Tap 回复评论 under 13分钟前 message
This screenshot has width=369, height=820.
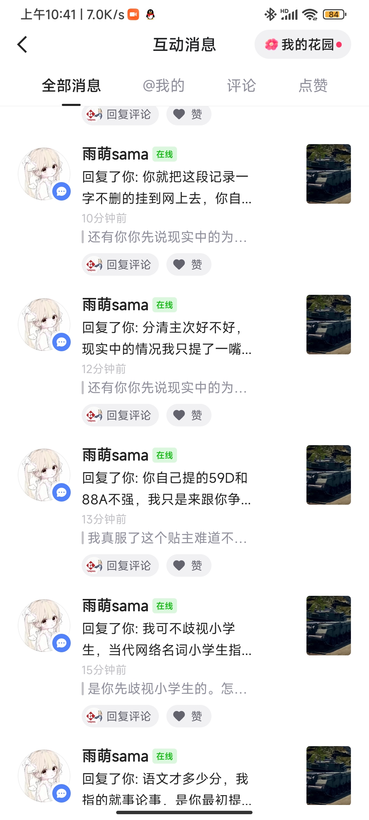[x=120, y=565]
